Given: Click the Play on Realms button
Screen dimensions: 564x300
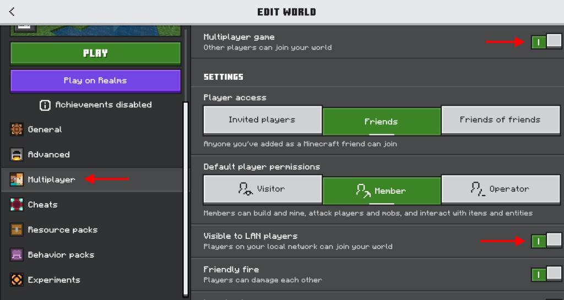Looking at the screenshot, I should [x=95, y=80].
